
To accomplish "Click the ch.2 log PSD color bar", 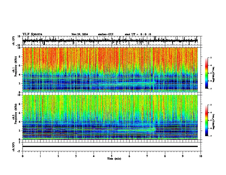I will tap(207, 120).
